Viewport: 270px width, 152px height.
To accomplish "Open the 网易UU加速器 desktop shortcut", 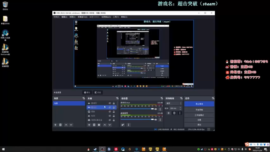I will point(5,35).
